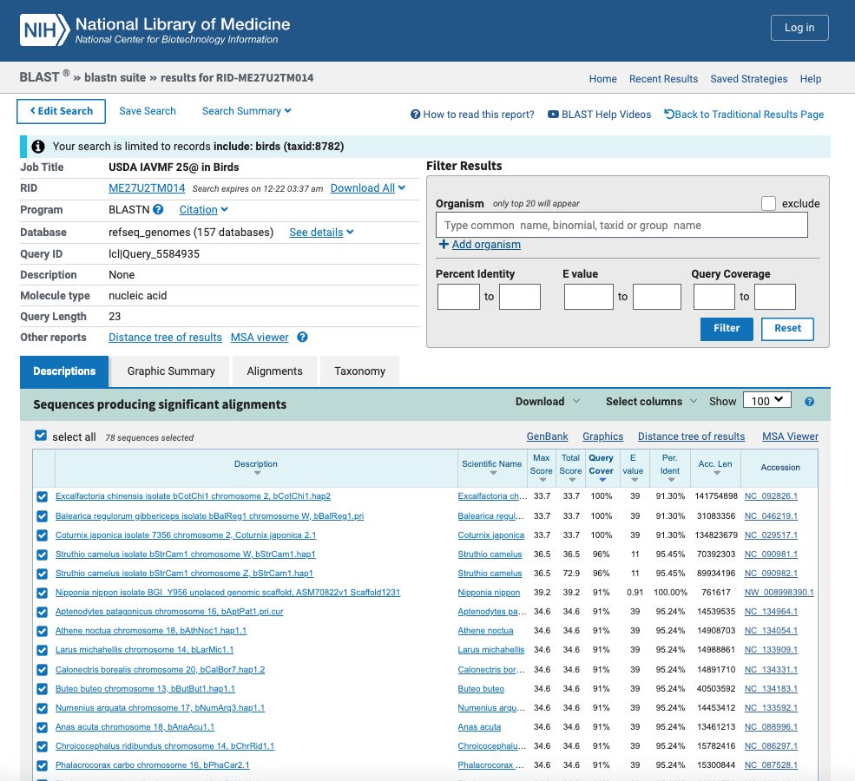Screen dimensions: 855x781
Task: Open Struthio camelus chromosome W description
Action: tap(186, 555)
